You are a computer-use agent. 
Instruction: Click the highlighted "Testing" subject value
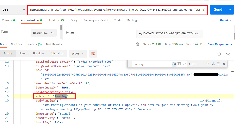(61, 96)
